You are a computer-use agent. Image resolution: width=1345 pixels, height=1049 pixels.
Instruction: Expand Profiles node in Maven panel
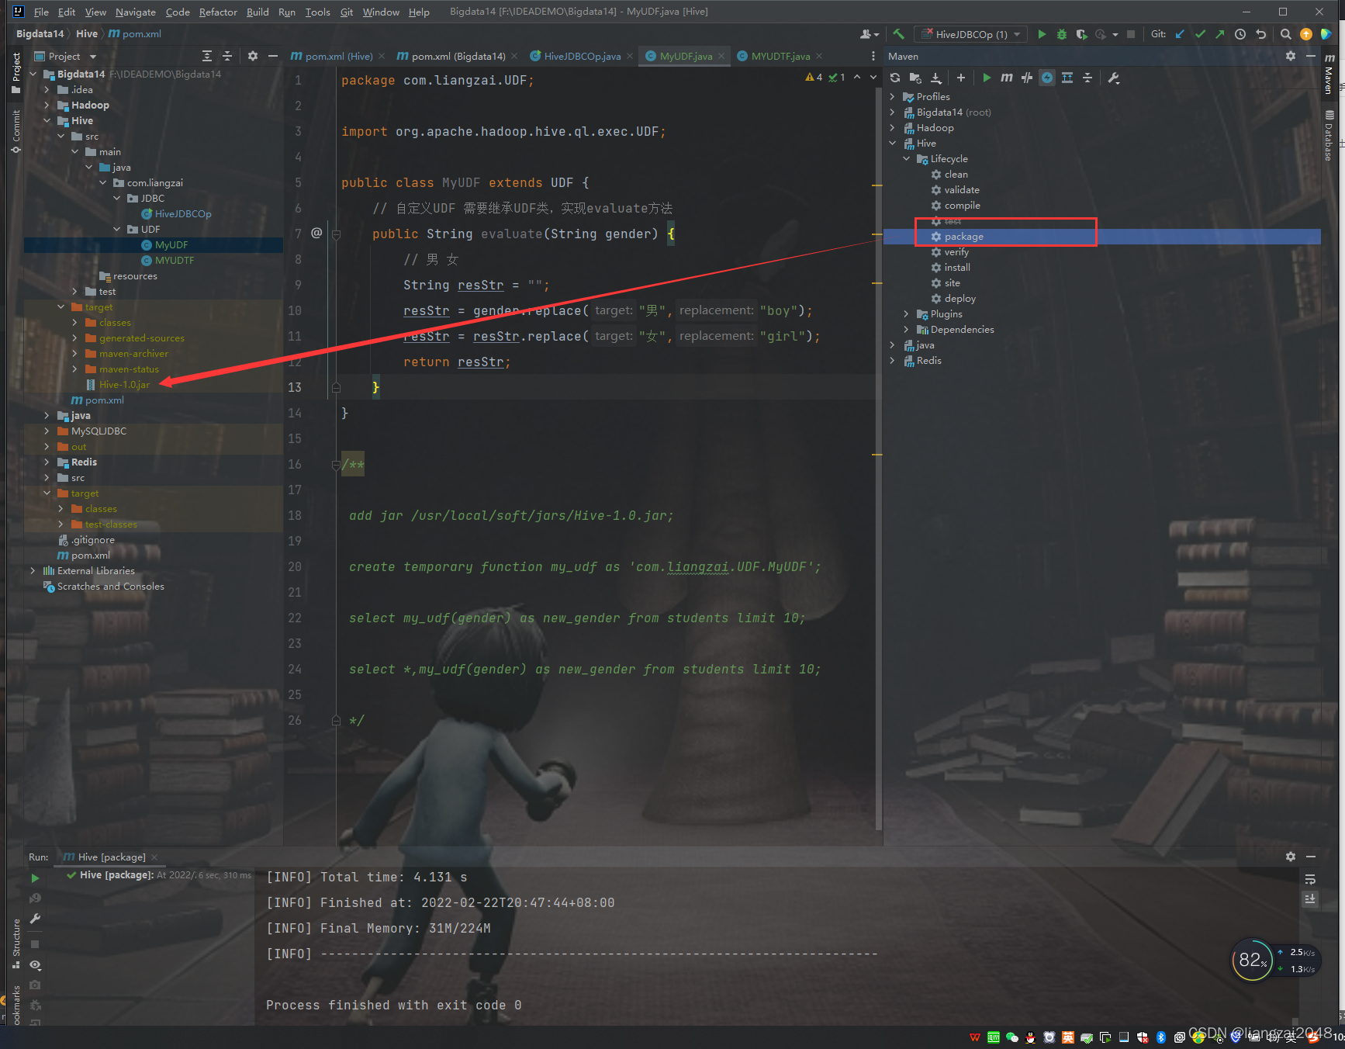[892, 96]
